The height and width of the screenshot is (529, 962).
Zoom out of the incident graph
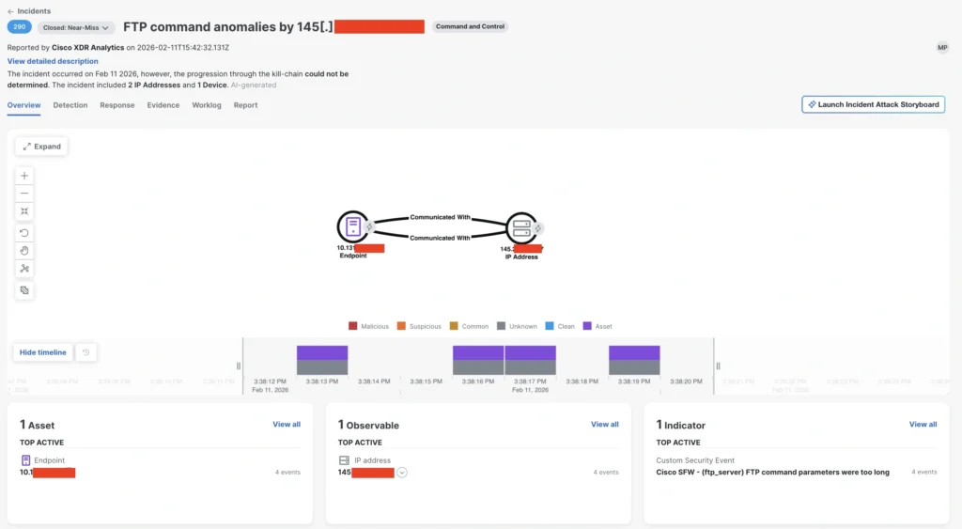pos(25,193)
